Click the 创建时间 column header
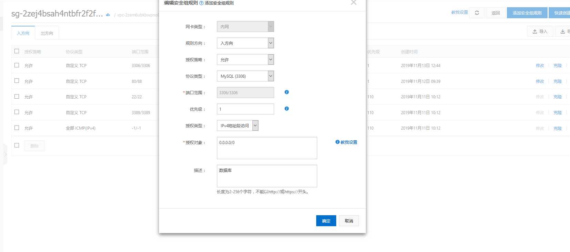The width and height of the screenshot is (570, 252). [409, 52]
